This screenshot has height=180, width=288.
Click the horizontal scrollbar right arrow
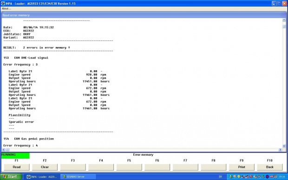pos(280,150)
